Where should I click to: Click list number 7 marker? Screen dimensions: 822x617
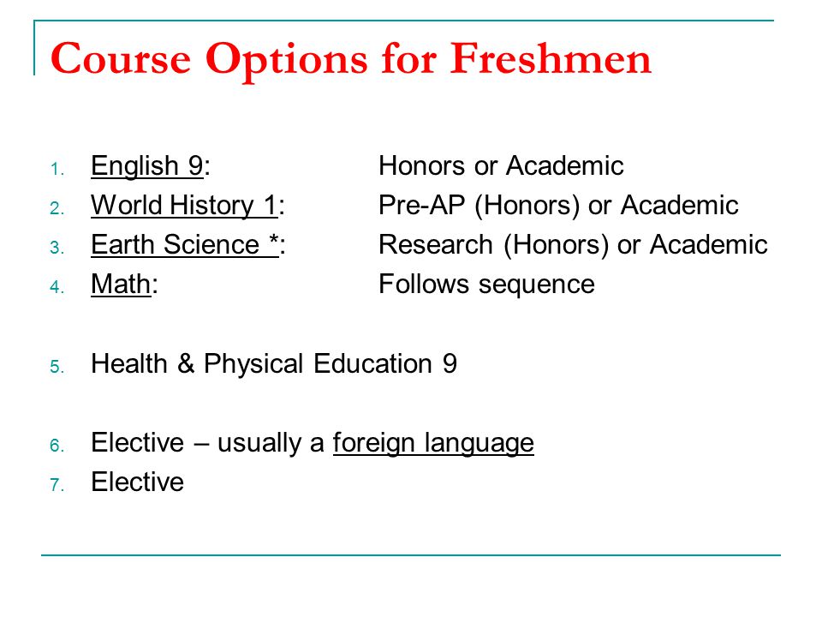pyautogui.click(x=57, y=485)
